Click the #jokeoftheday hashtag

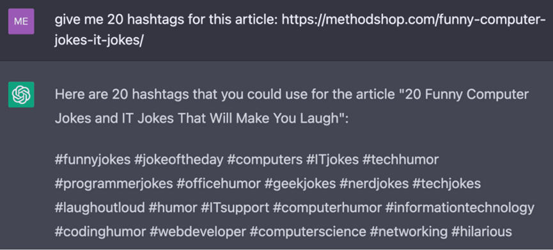[179, 159]
